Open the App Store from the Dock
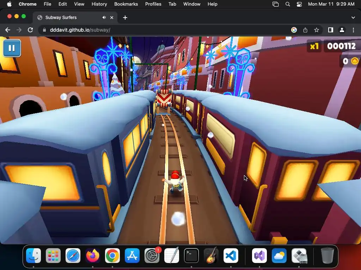The height and width of the screenshot is (270, 361). 132,256
